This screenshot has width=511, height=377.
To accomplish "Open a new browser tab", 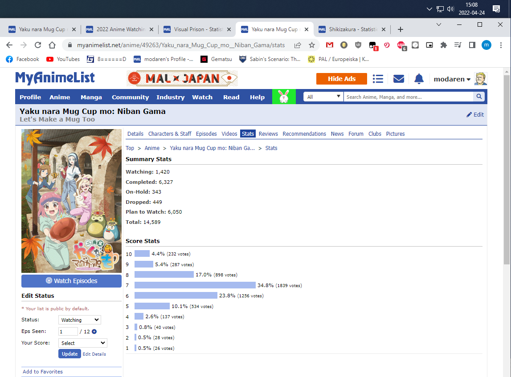I will point(401,29).
